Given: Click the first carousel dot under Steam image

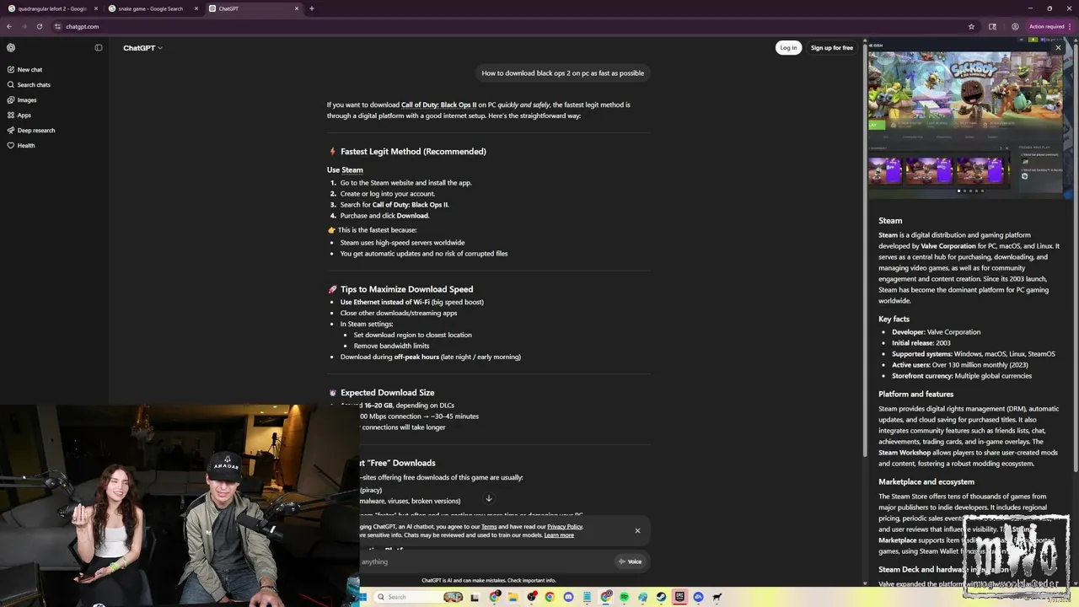Looking at the screenshot, I should pyautogui.click(x=958, y=191).
